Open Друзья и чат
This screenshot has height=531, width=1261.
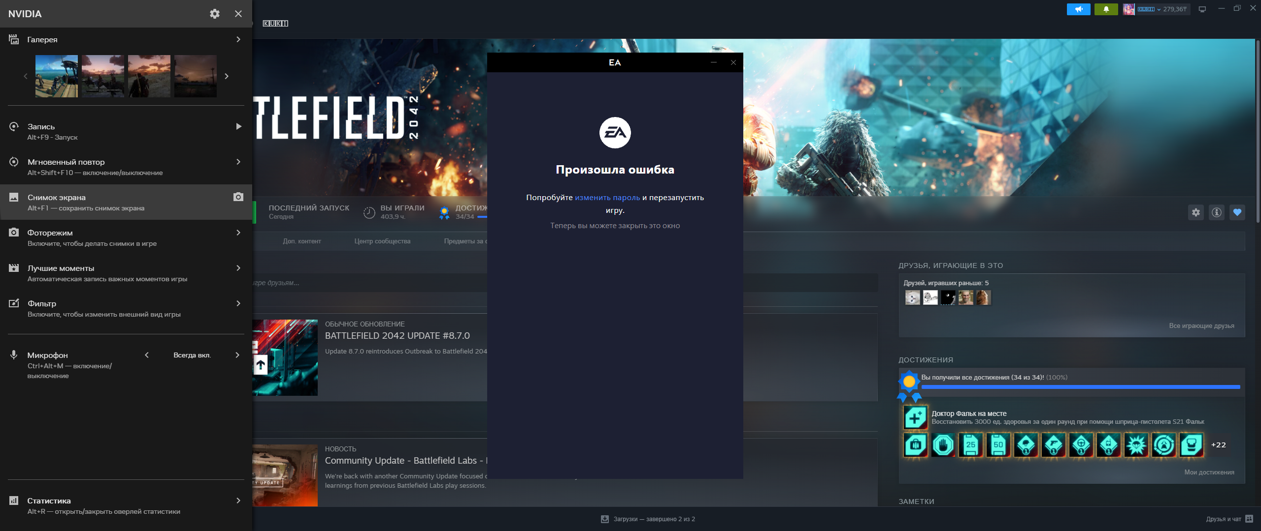pos(1229,519)
